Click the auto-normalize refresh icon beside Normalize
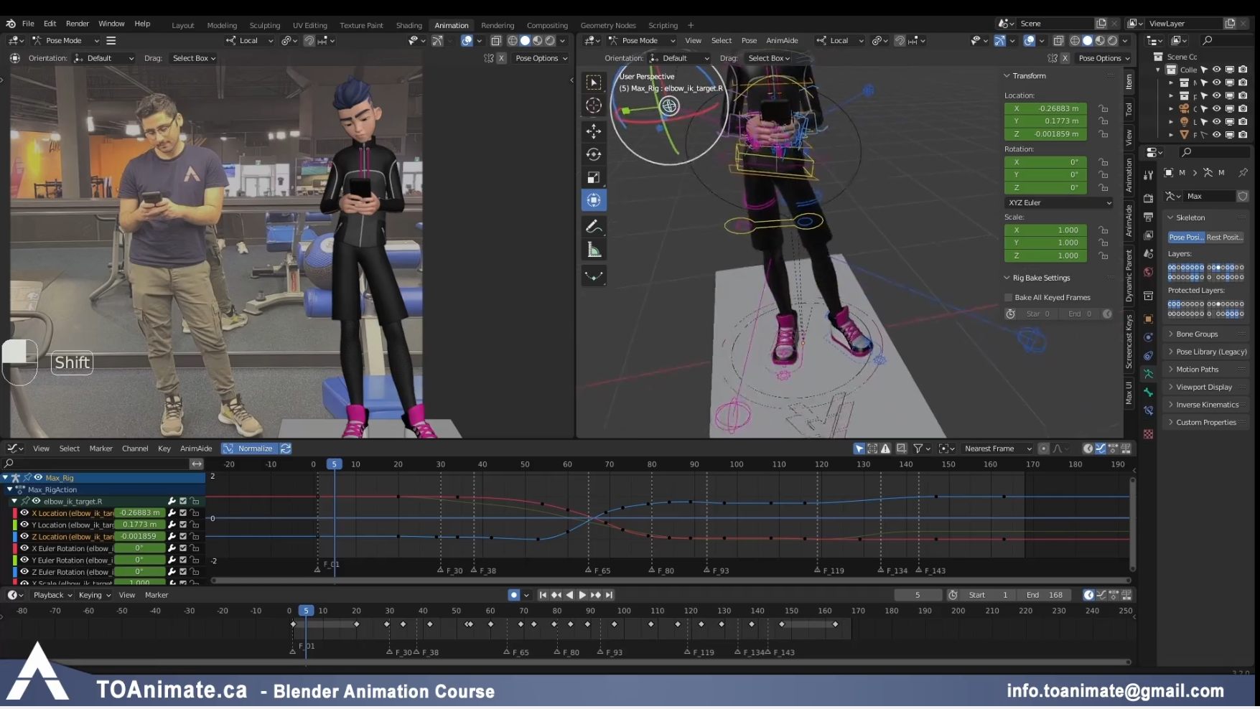Image resolution: width=1260 pixels, height=709 pixels. tap(286, 449)
